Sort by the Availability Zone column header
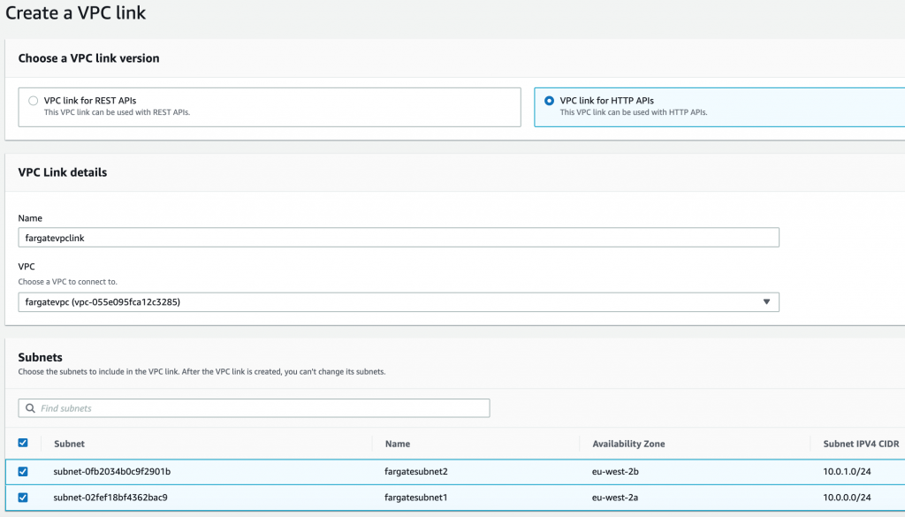905x517 pixels. point(627,444)
